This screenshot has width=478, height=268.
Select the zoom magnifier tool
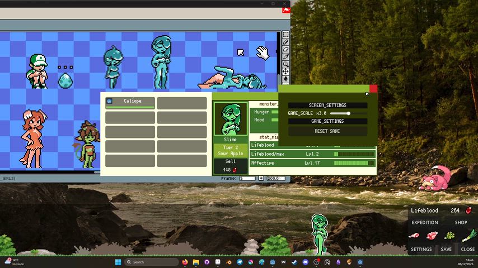[285, 64]
